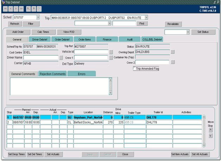Click the Revalidate button
Viewport: 222px width, 161px height.
173,24
